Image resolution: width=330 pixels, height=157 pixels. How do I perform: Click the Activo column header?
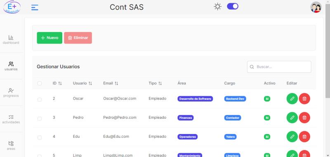tap(269, 83)
